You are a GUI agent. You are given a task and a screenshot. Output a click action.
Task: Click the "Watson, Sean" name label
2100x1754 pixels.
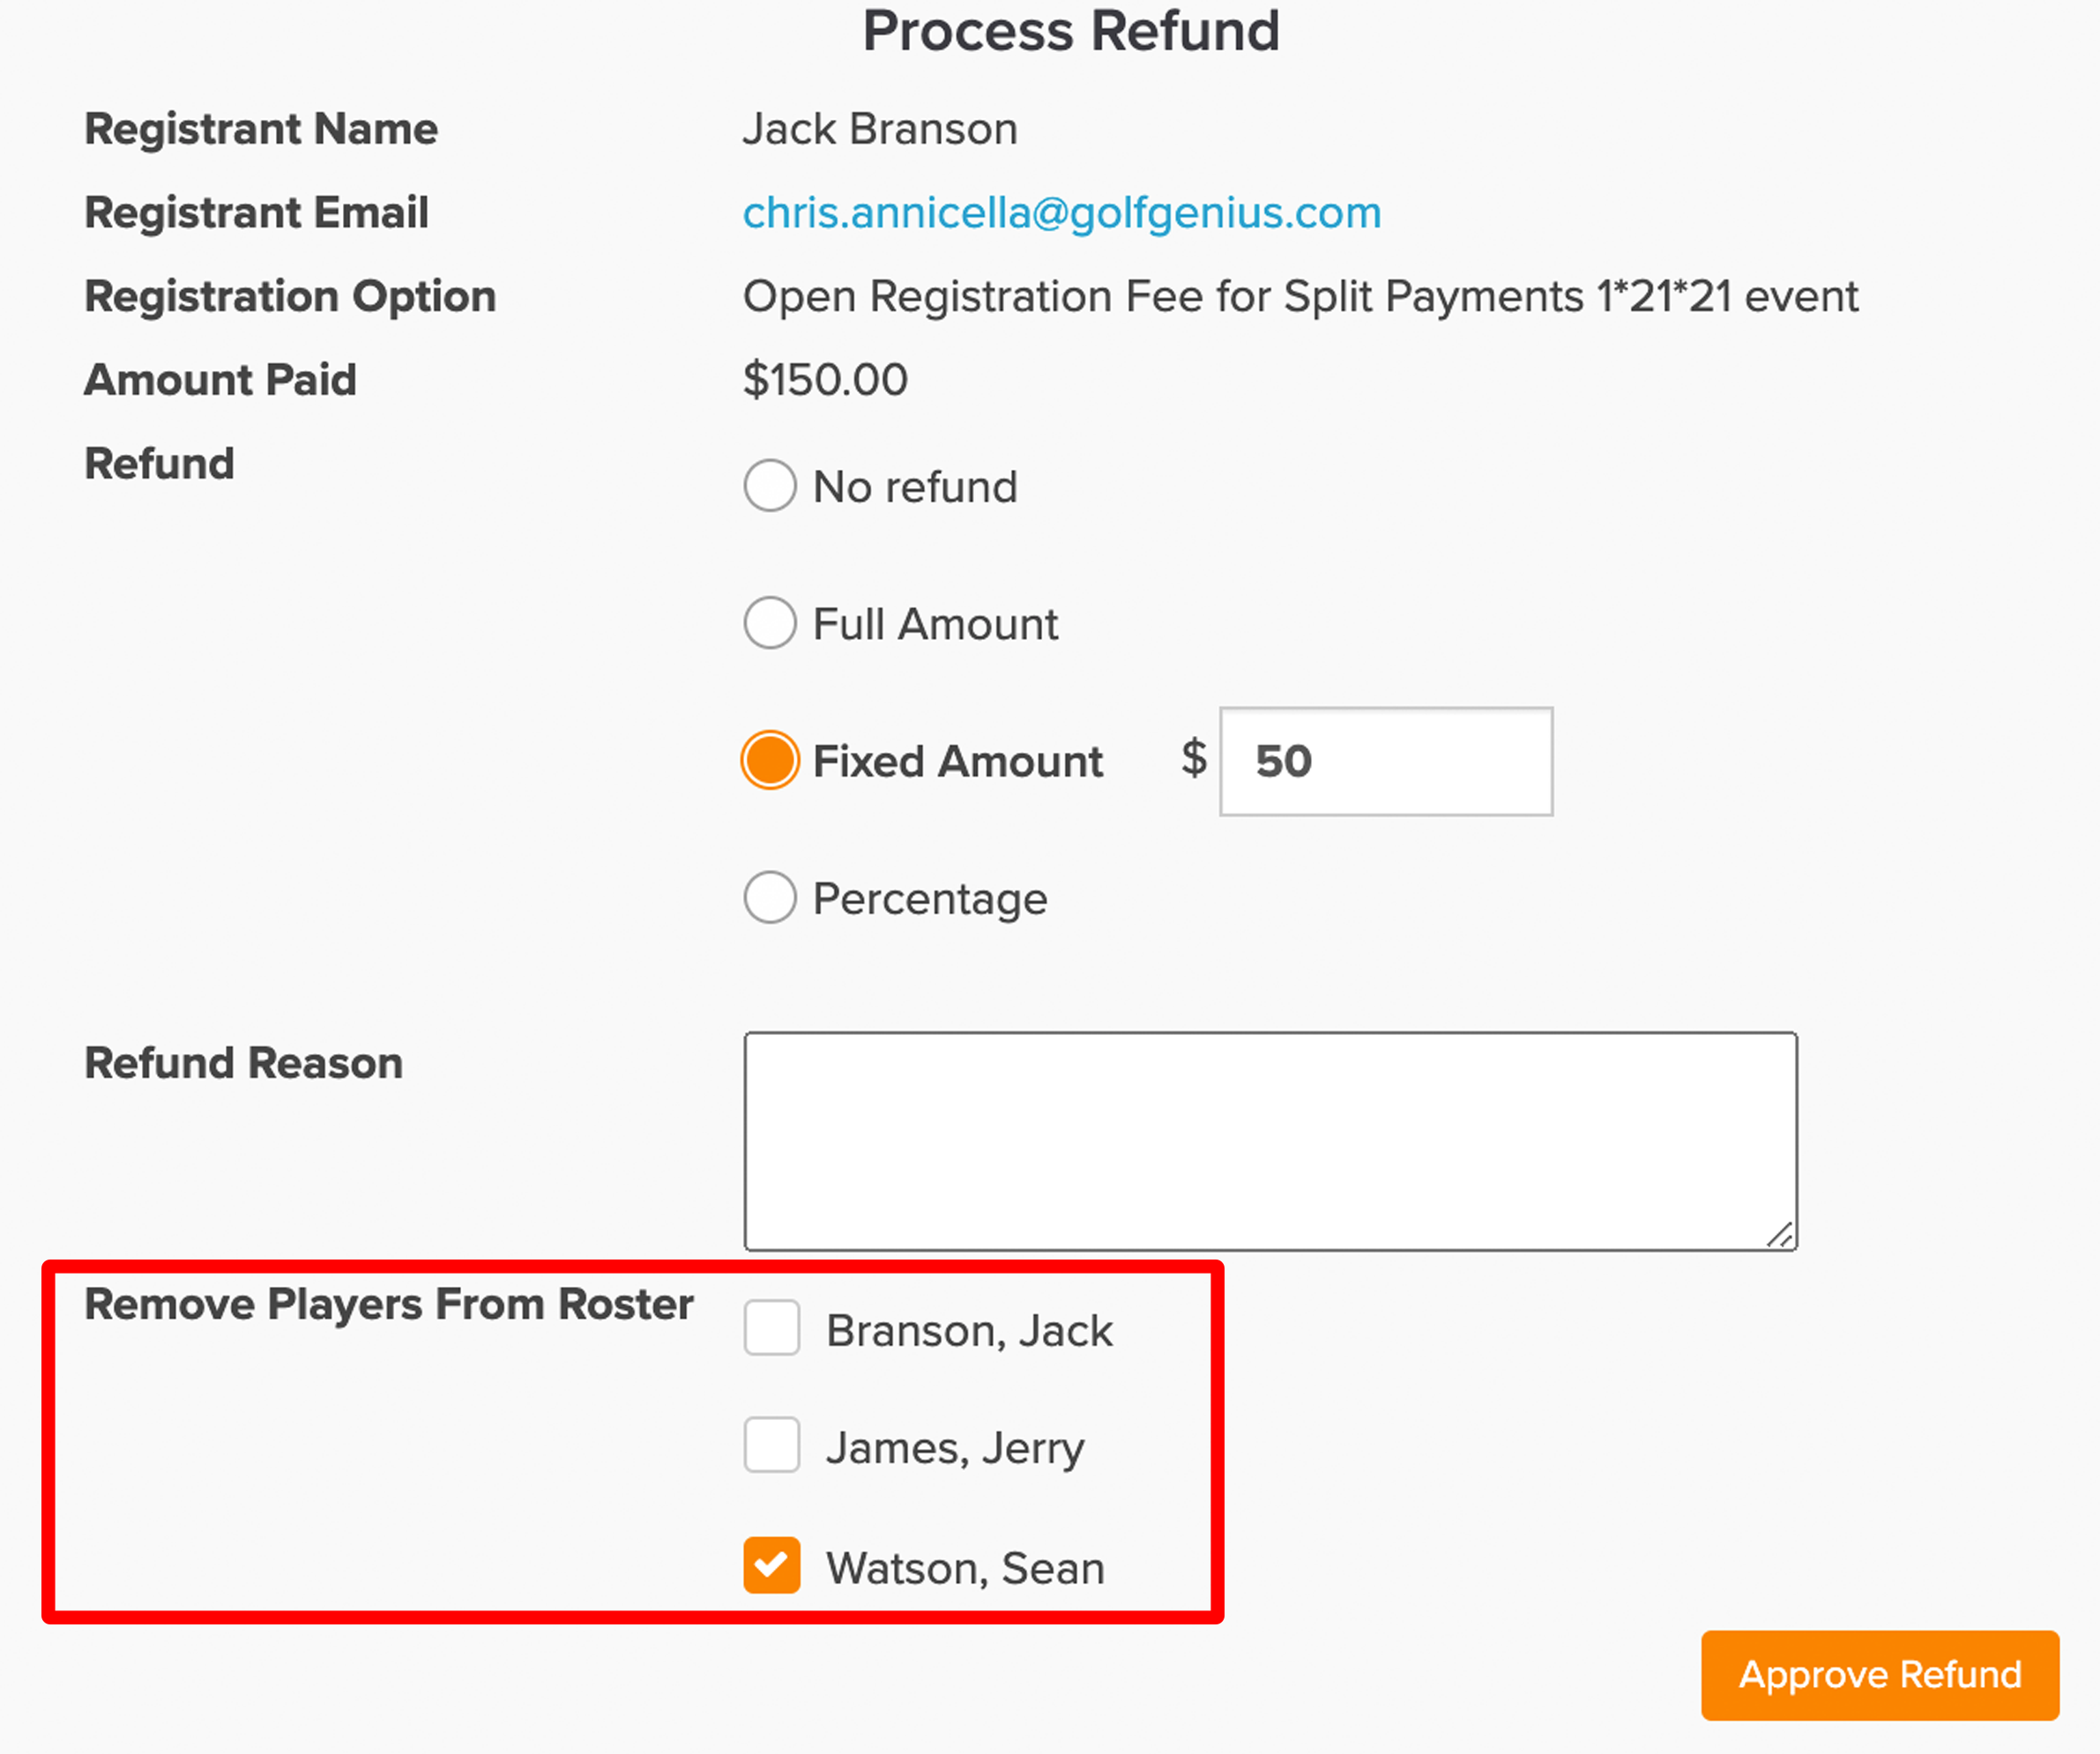pyautogui.click(x=965, y=1567)
